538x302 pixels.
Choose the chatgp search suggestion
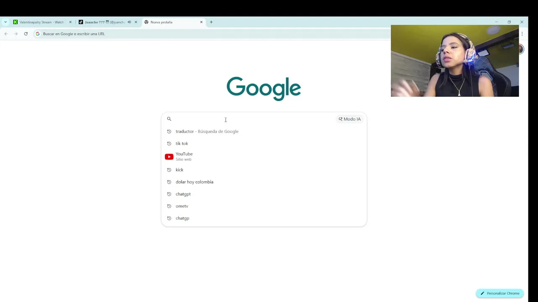point(264,219)
